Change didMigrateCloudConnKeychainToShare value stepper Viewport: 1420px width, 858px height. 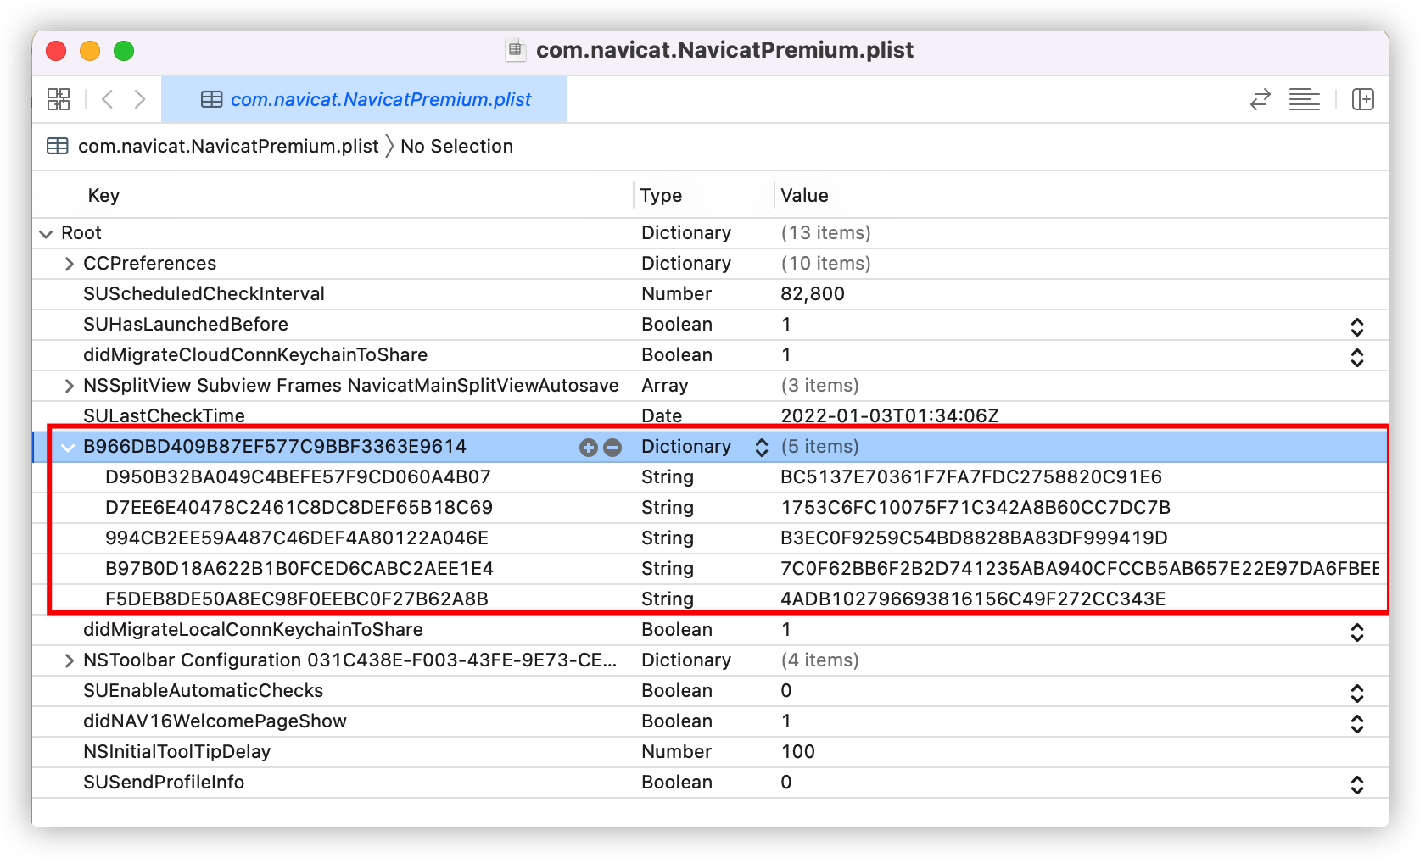1357,357
